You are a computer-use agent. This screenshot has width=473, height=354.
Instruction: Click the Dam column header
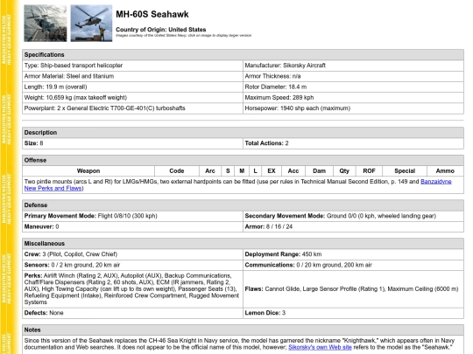[x=319, y=171]
